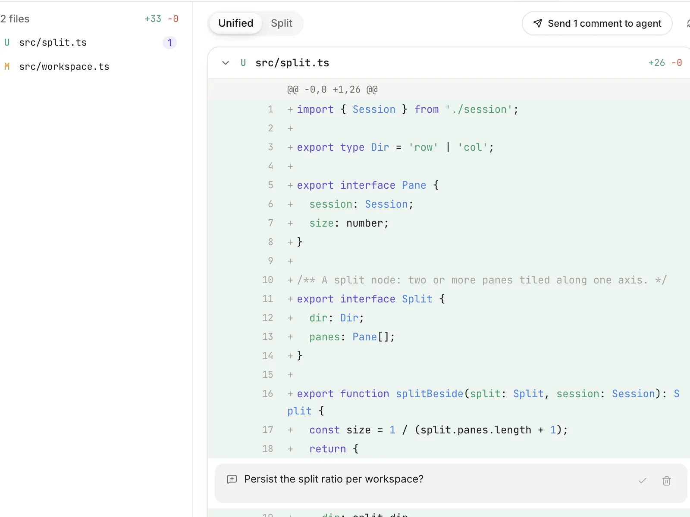Viewport: 690px width, 517px height.
Task: Click the export interface Pane line
Action: [368, 185]
